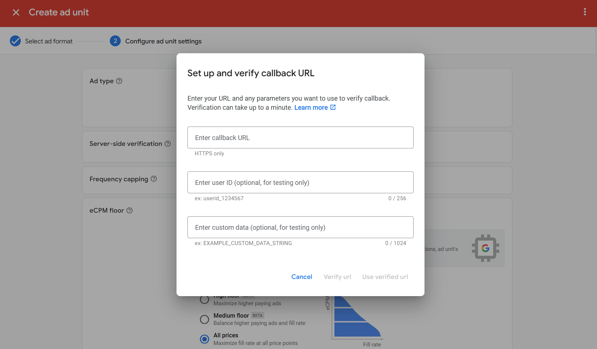Focus the Enter callback URL field
597x349 pixels.
[x=300, y=137]
